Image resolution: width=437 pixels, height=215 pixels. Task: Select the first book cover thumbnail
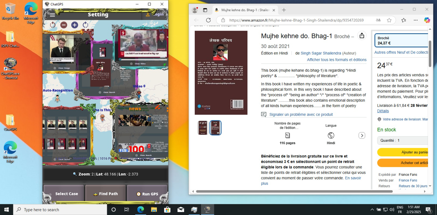(203, 128)
